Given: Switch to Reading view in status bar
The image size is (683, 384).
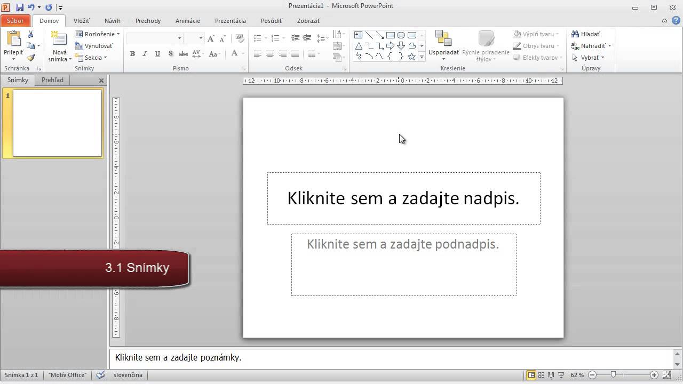Looking at the screenshot, I should [x=551, y=375].
